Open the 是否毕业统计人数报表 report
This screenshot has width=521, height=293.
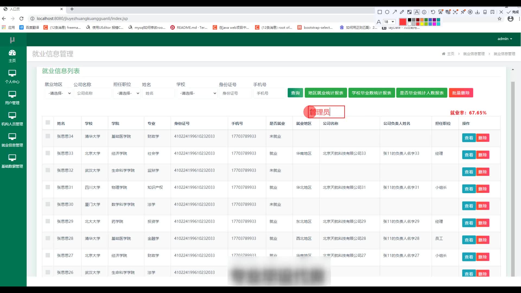click(422, 93)
